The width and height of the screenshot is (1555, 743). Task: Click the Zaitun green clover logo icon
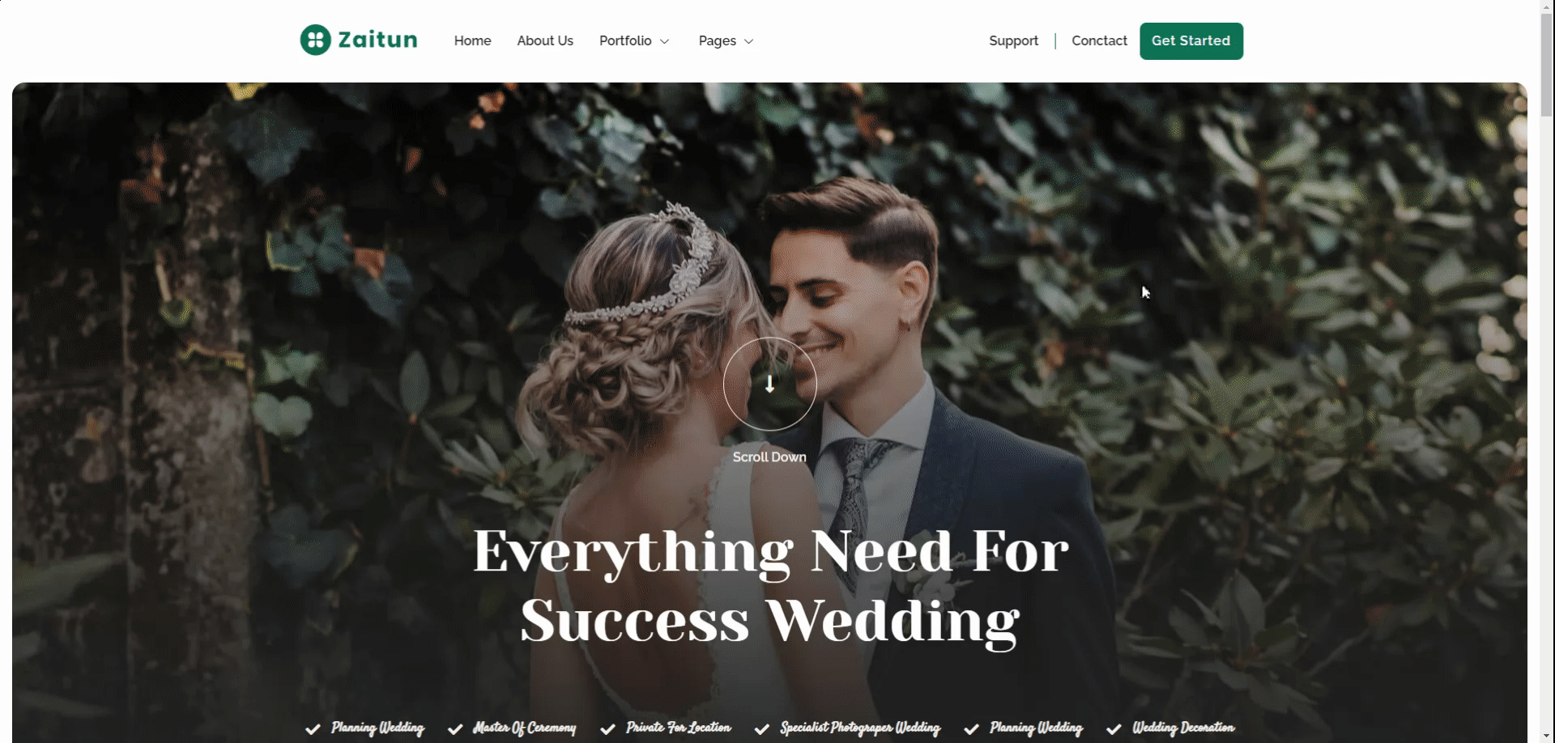click(315, 40)
